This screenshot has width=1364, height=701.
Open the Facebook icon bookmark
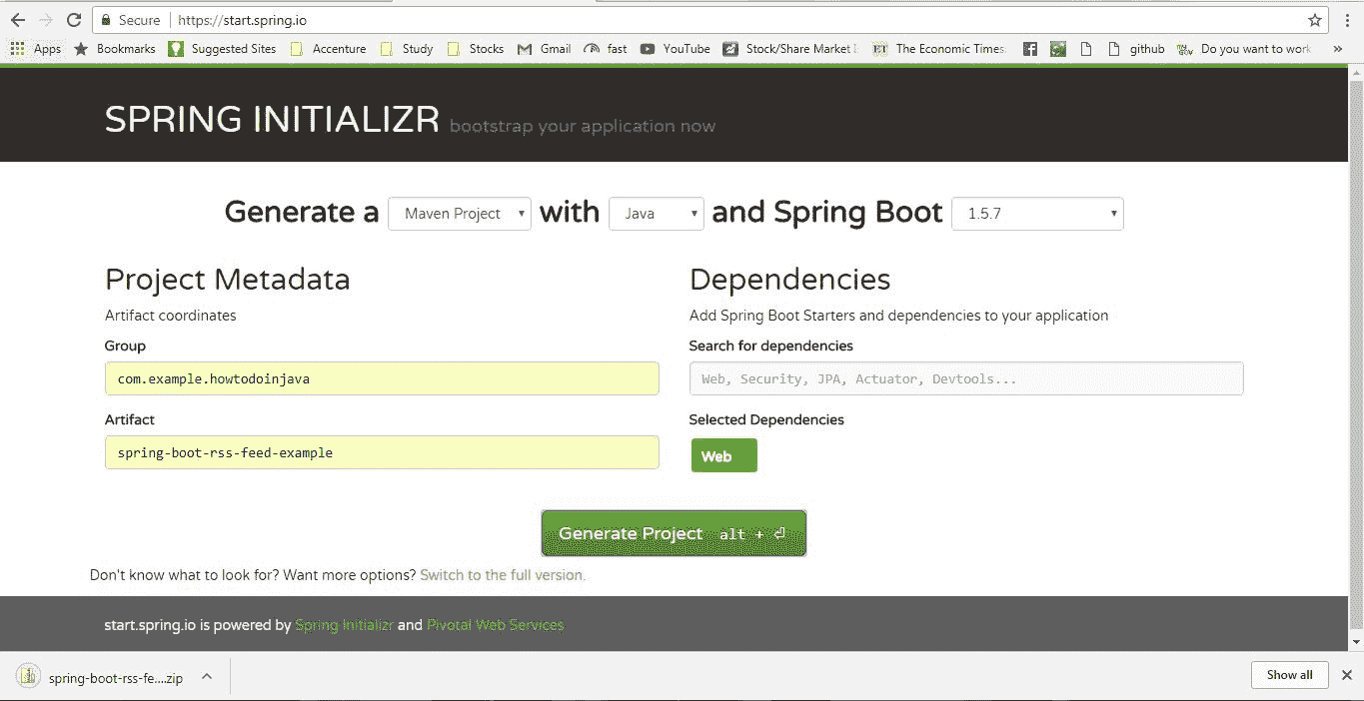[1030, 48]
